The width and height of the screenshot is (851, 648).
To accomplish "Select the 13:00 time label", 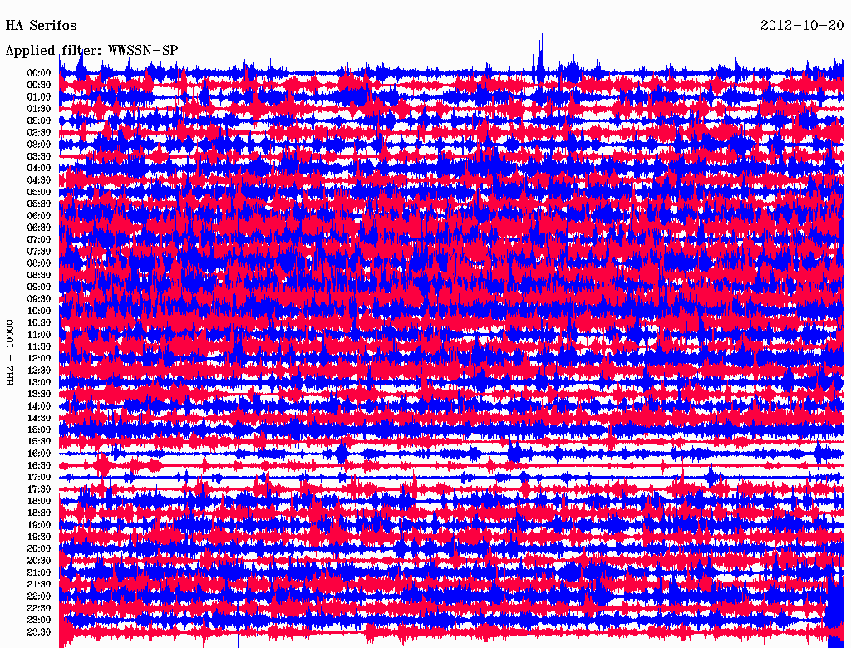I will tap(39, 382).
